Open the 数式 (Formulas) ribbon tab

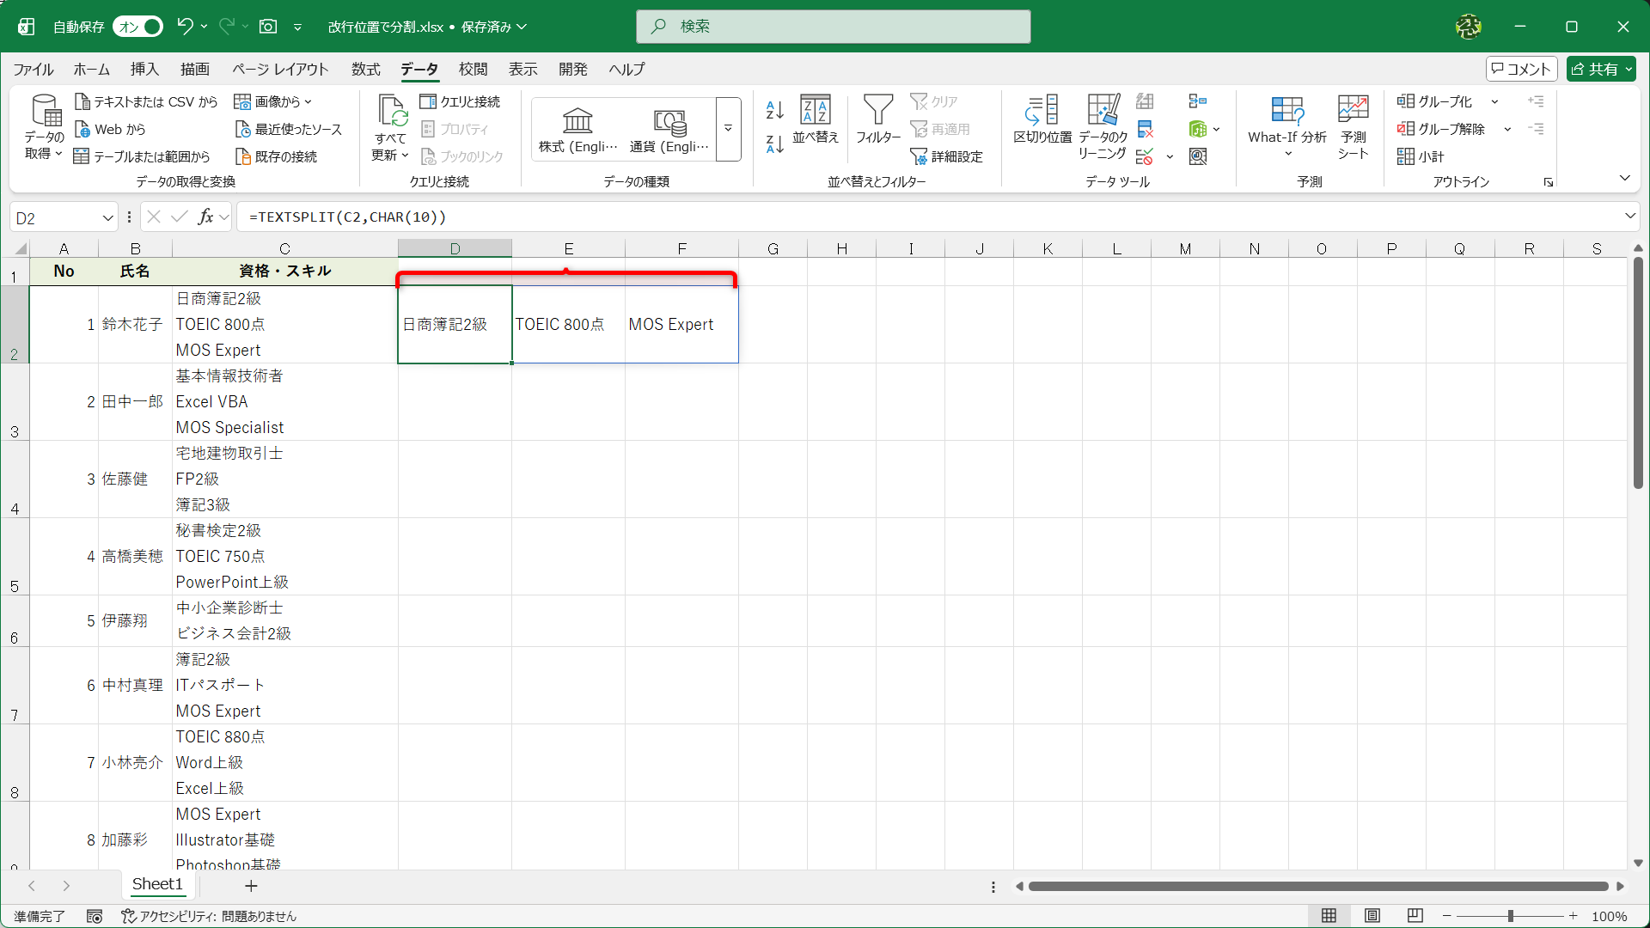click(365, 70)
